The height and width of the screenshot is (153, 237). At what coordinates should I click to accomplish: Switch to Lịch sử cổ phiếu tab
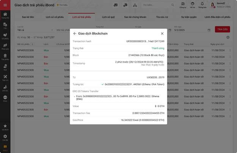[x=55, y=17]
